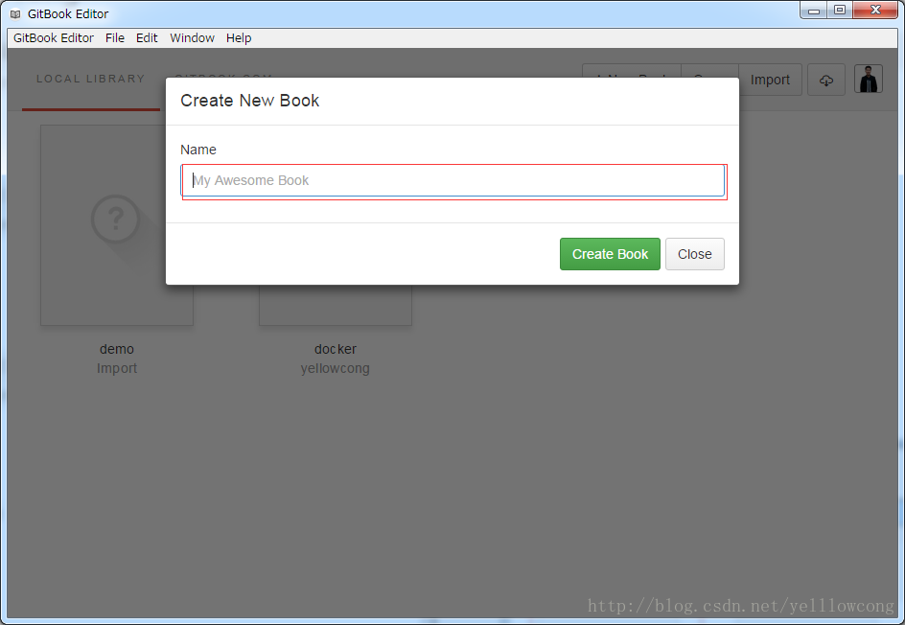Open the Help menu

239,38
